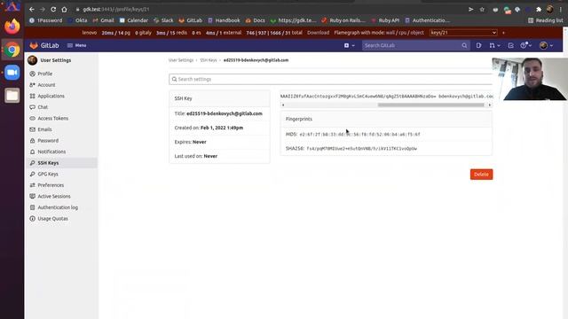Bookmark this page with star icon

pos(482,10)
